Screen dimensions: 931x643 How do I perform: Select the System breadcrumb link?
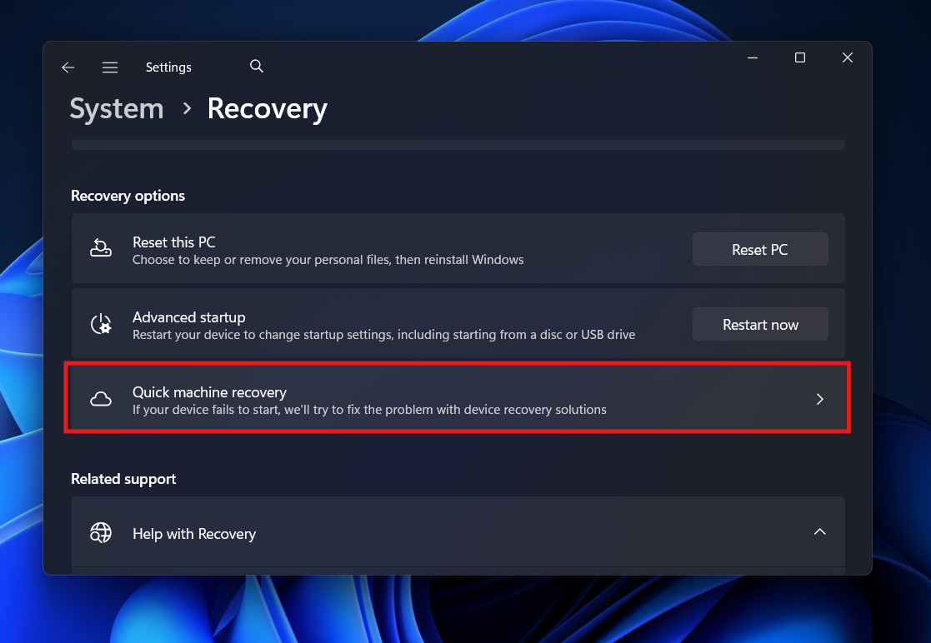(x=116, y=108)
